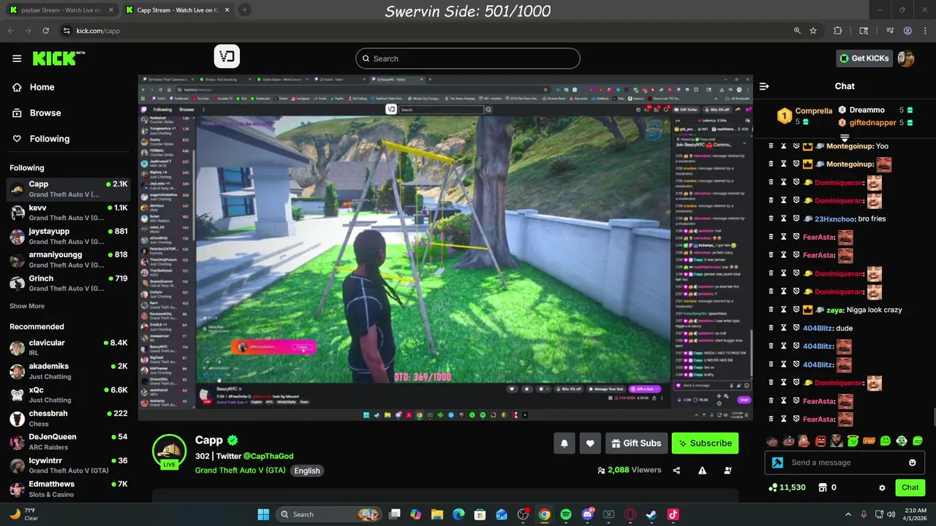Viewport: 936px width, 526px height.
Task: Open recommended channel chessbrah
Action: point(69,418)
